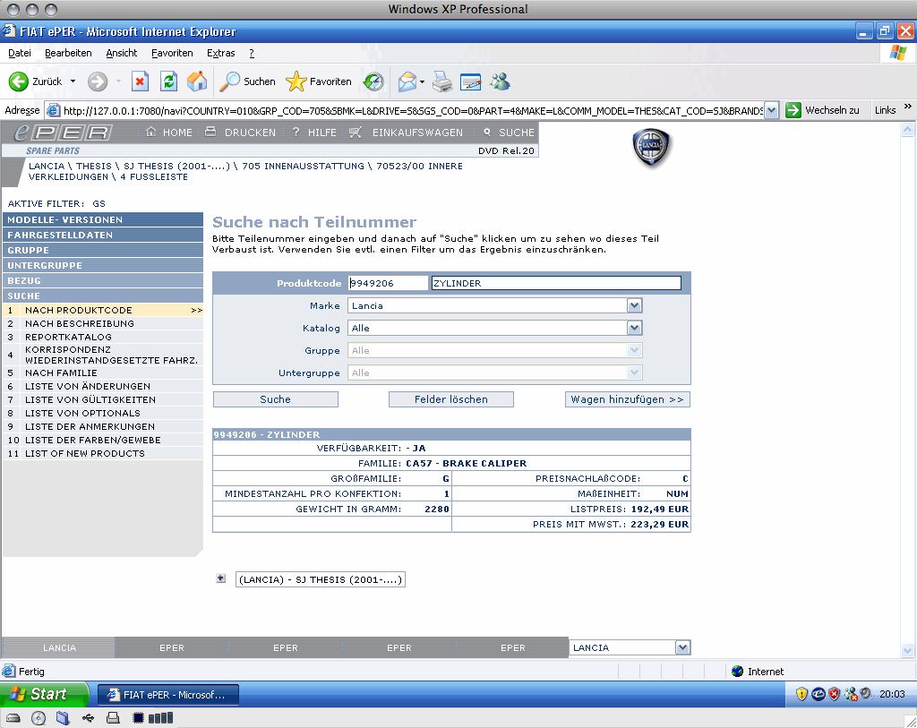Go to ePER HOME
This screenshot has width=917, height=728.
point(169,133)
